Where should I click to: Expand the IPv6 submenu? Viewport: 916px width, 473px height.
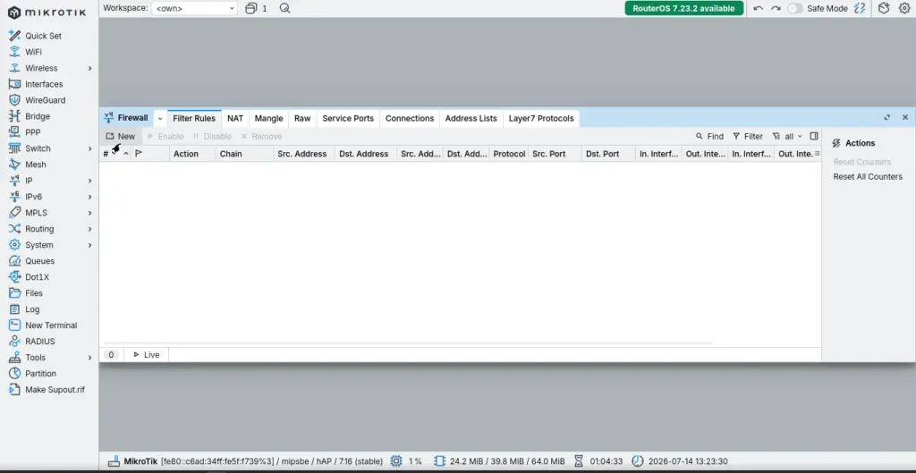[x=90, y=197]
